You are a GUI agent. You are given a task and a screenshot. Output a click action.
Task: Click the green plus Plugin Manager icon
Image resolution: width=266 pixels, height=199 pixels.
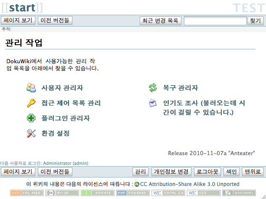tap(31, 118)
